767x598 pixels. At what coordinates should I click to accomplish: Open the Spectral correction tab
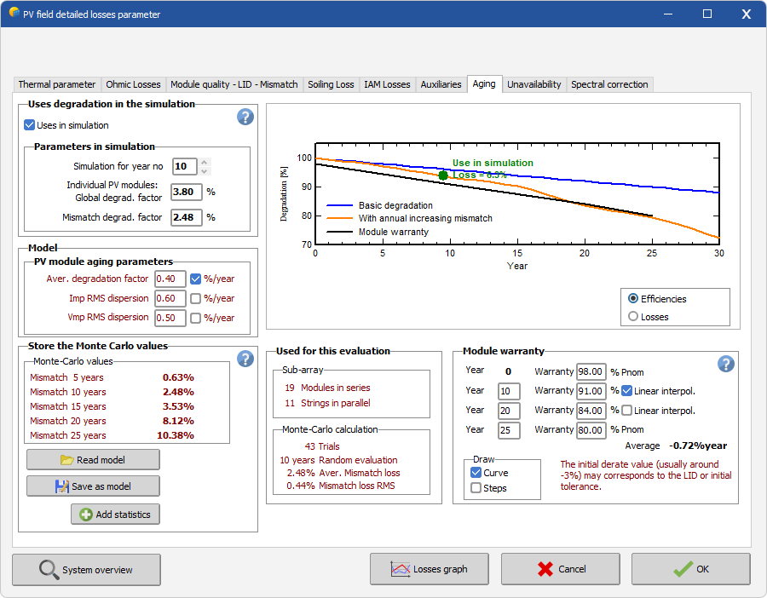[x=609, y=84]
